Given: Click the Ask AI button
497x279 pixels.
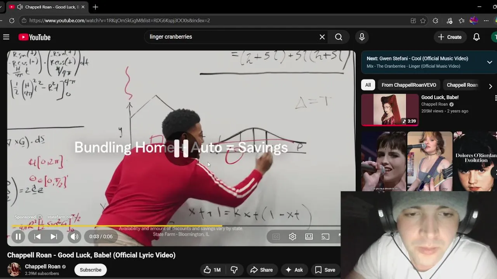Looking at the screenshot, I should [x=294, y=270].
